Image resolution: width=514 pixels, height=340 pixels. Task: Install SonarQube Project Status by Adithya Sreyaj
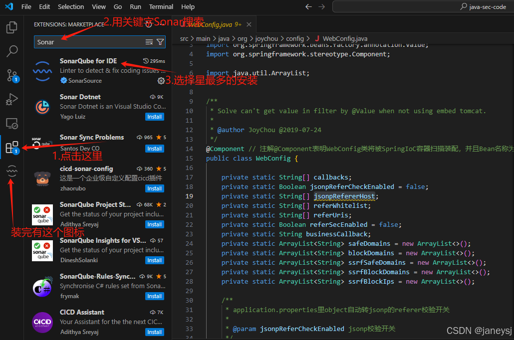pyautogui.click(x=154, y=224)
